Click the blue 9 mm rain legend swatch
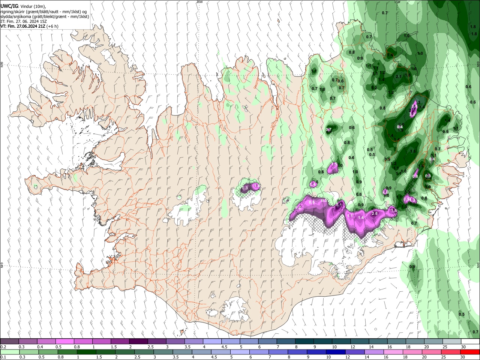Viewport: 480px width, 360px height. [316, 352]
